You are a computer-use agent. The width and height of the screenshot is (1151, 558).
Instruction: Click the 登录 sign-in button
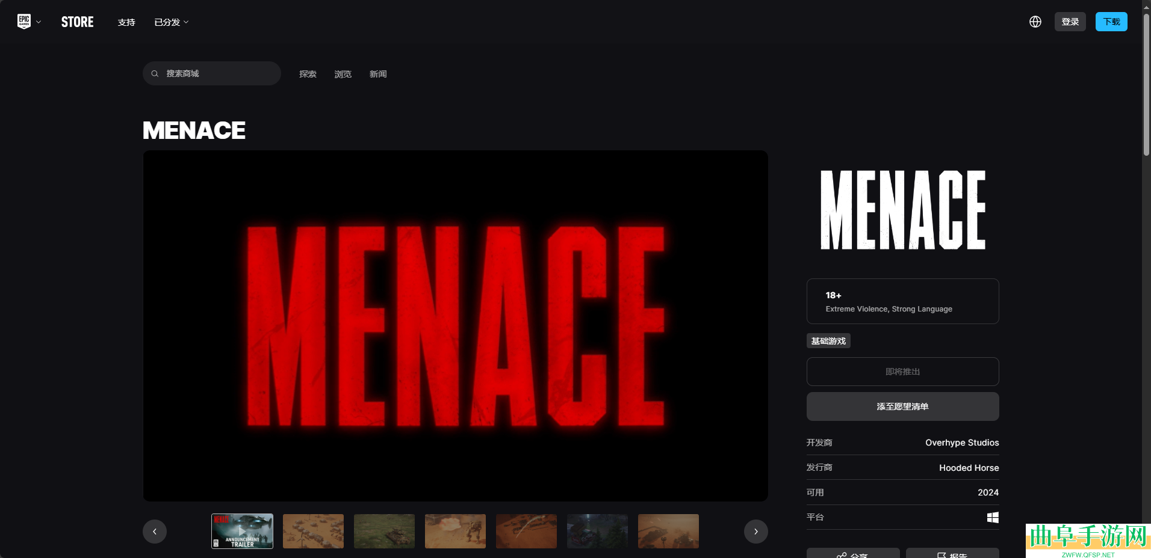(1070, 22)
